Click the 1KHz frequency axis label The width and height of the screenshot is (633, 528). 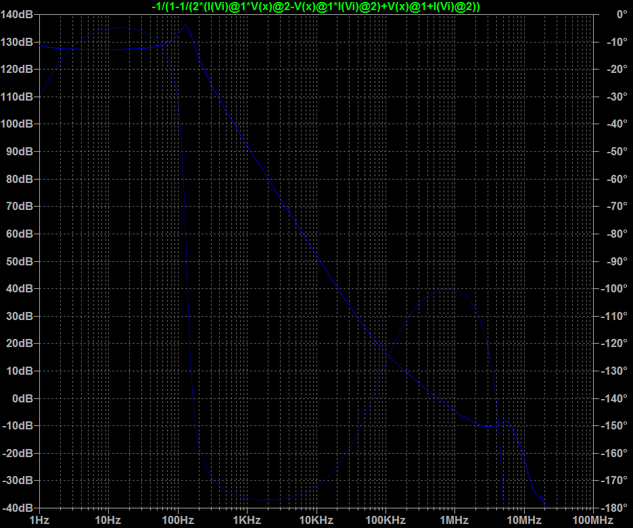247,521
